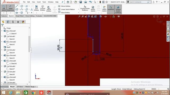Screen dimensions: 170x95
Task: Open File Explorer from the taskbar
Action: pos(18,93)
